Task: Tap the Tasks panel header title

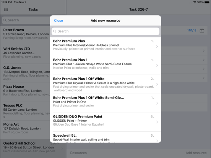Action: tap(33, 10)
